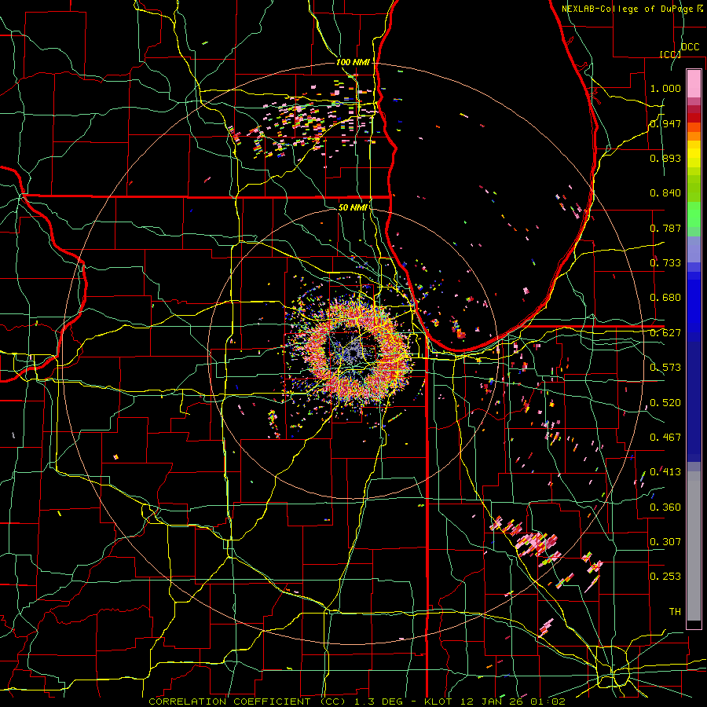Click the [CC] legend unit label
The height and width of the screenshot is (707, 707).
coord(670,54)
